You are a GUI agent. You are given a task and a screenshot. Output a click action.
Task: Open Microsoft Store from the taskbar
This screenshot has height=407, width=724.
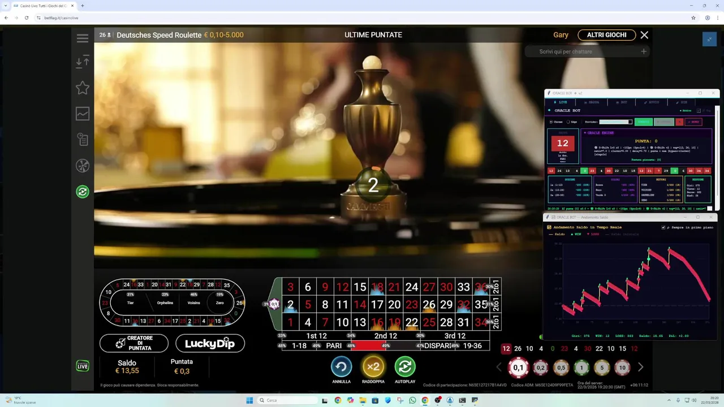[375, 400]
